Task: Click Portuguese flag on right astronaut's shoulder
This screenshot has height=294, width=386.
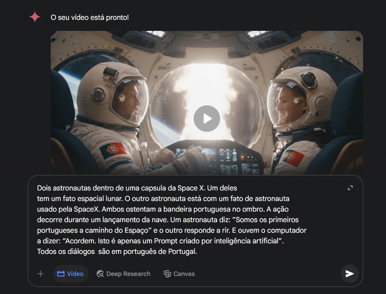Action: click(x=293, y=158)
